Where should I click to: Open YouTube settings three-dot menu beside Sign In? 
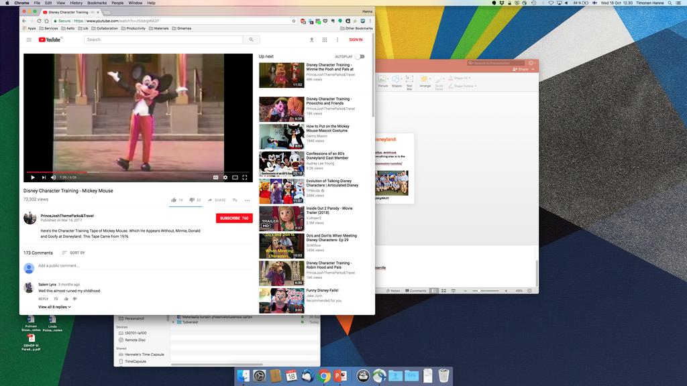coord(337,40)
